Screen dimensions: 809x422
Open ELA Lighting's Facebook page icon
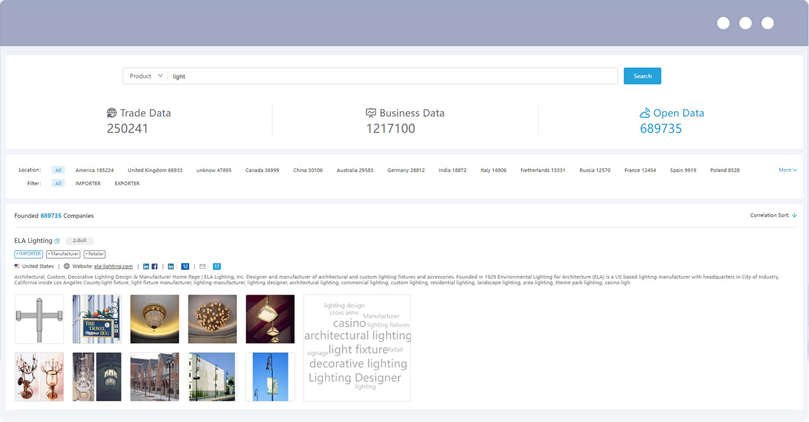(155, 266)
